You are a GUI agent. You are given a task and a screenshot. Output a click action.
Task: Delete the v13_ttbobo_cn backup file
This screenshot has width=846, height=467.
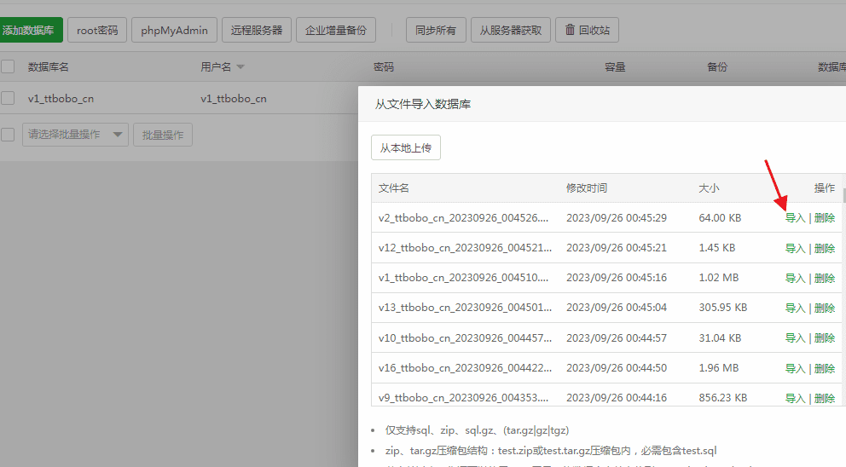click(825, 308)
